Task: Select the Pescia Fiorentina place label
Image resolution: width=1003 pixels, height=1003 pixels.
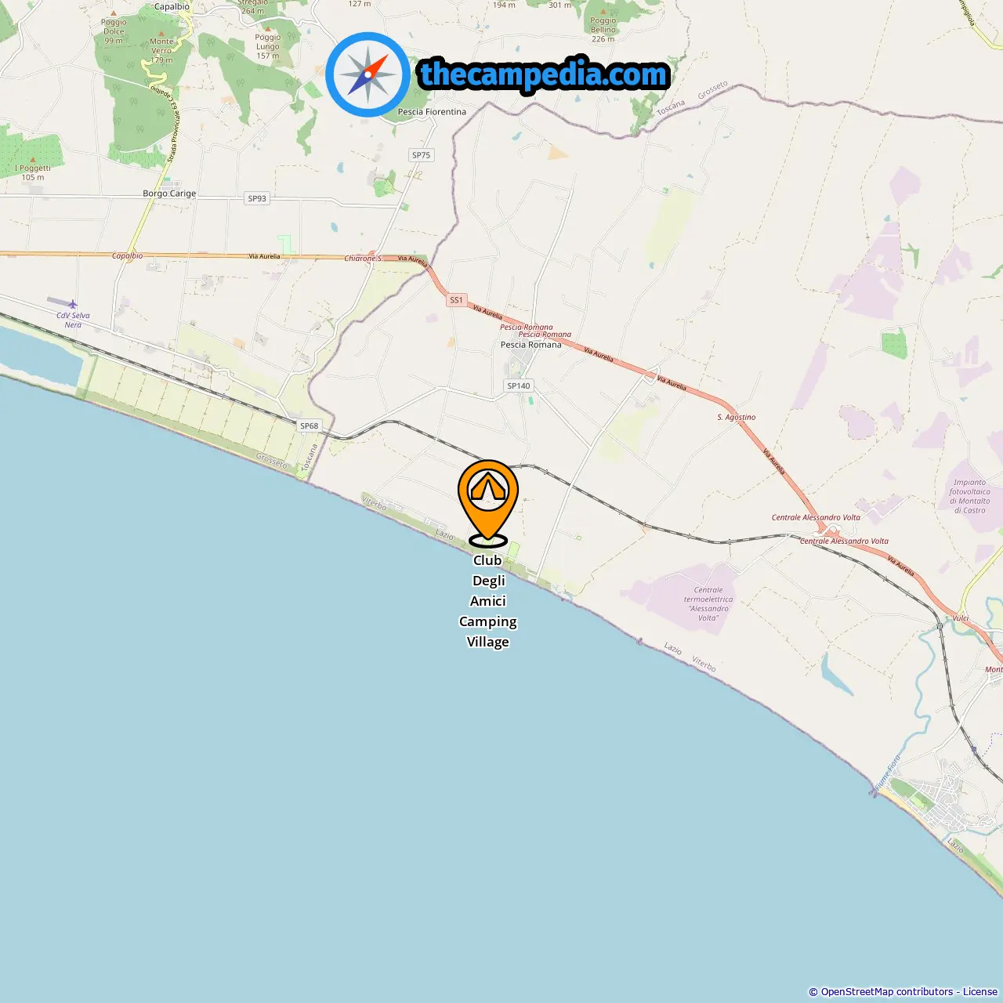Action: point(432,112)
